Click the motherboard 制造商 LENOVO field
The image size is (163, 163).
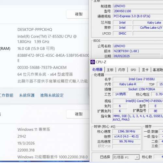click(x=138, y=6)
